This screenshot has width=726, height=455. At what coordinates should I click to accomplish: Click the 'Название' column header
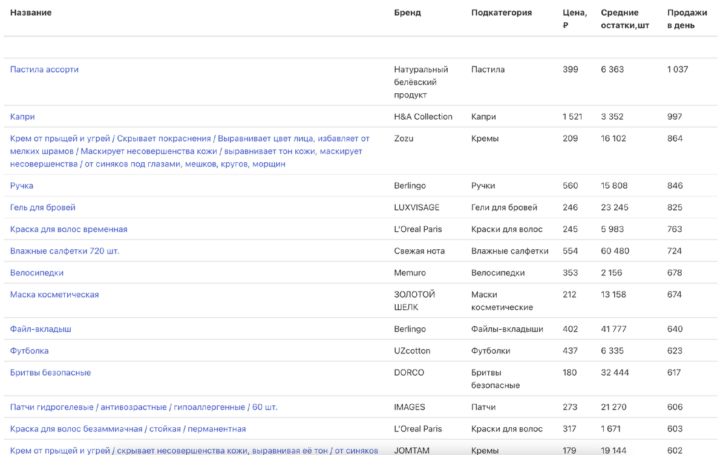point(31,13)
